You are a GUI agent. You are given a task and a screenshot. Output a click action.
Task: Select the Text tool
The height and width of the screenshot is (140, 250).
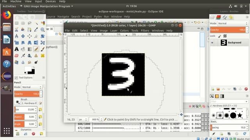16,49
